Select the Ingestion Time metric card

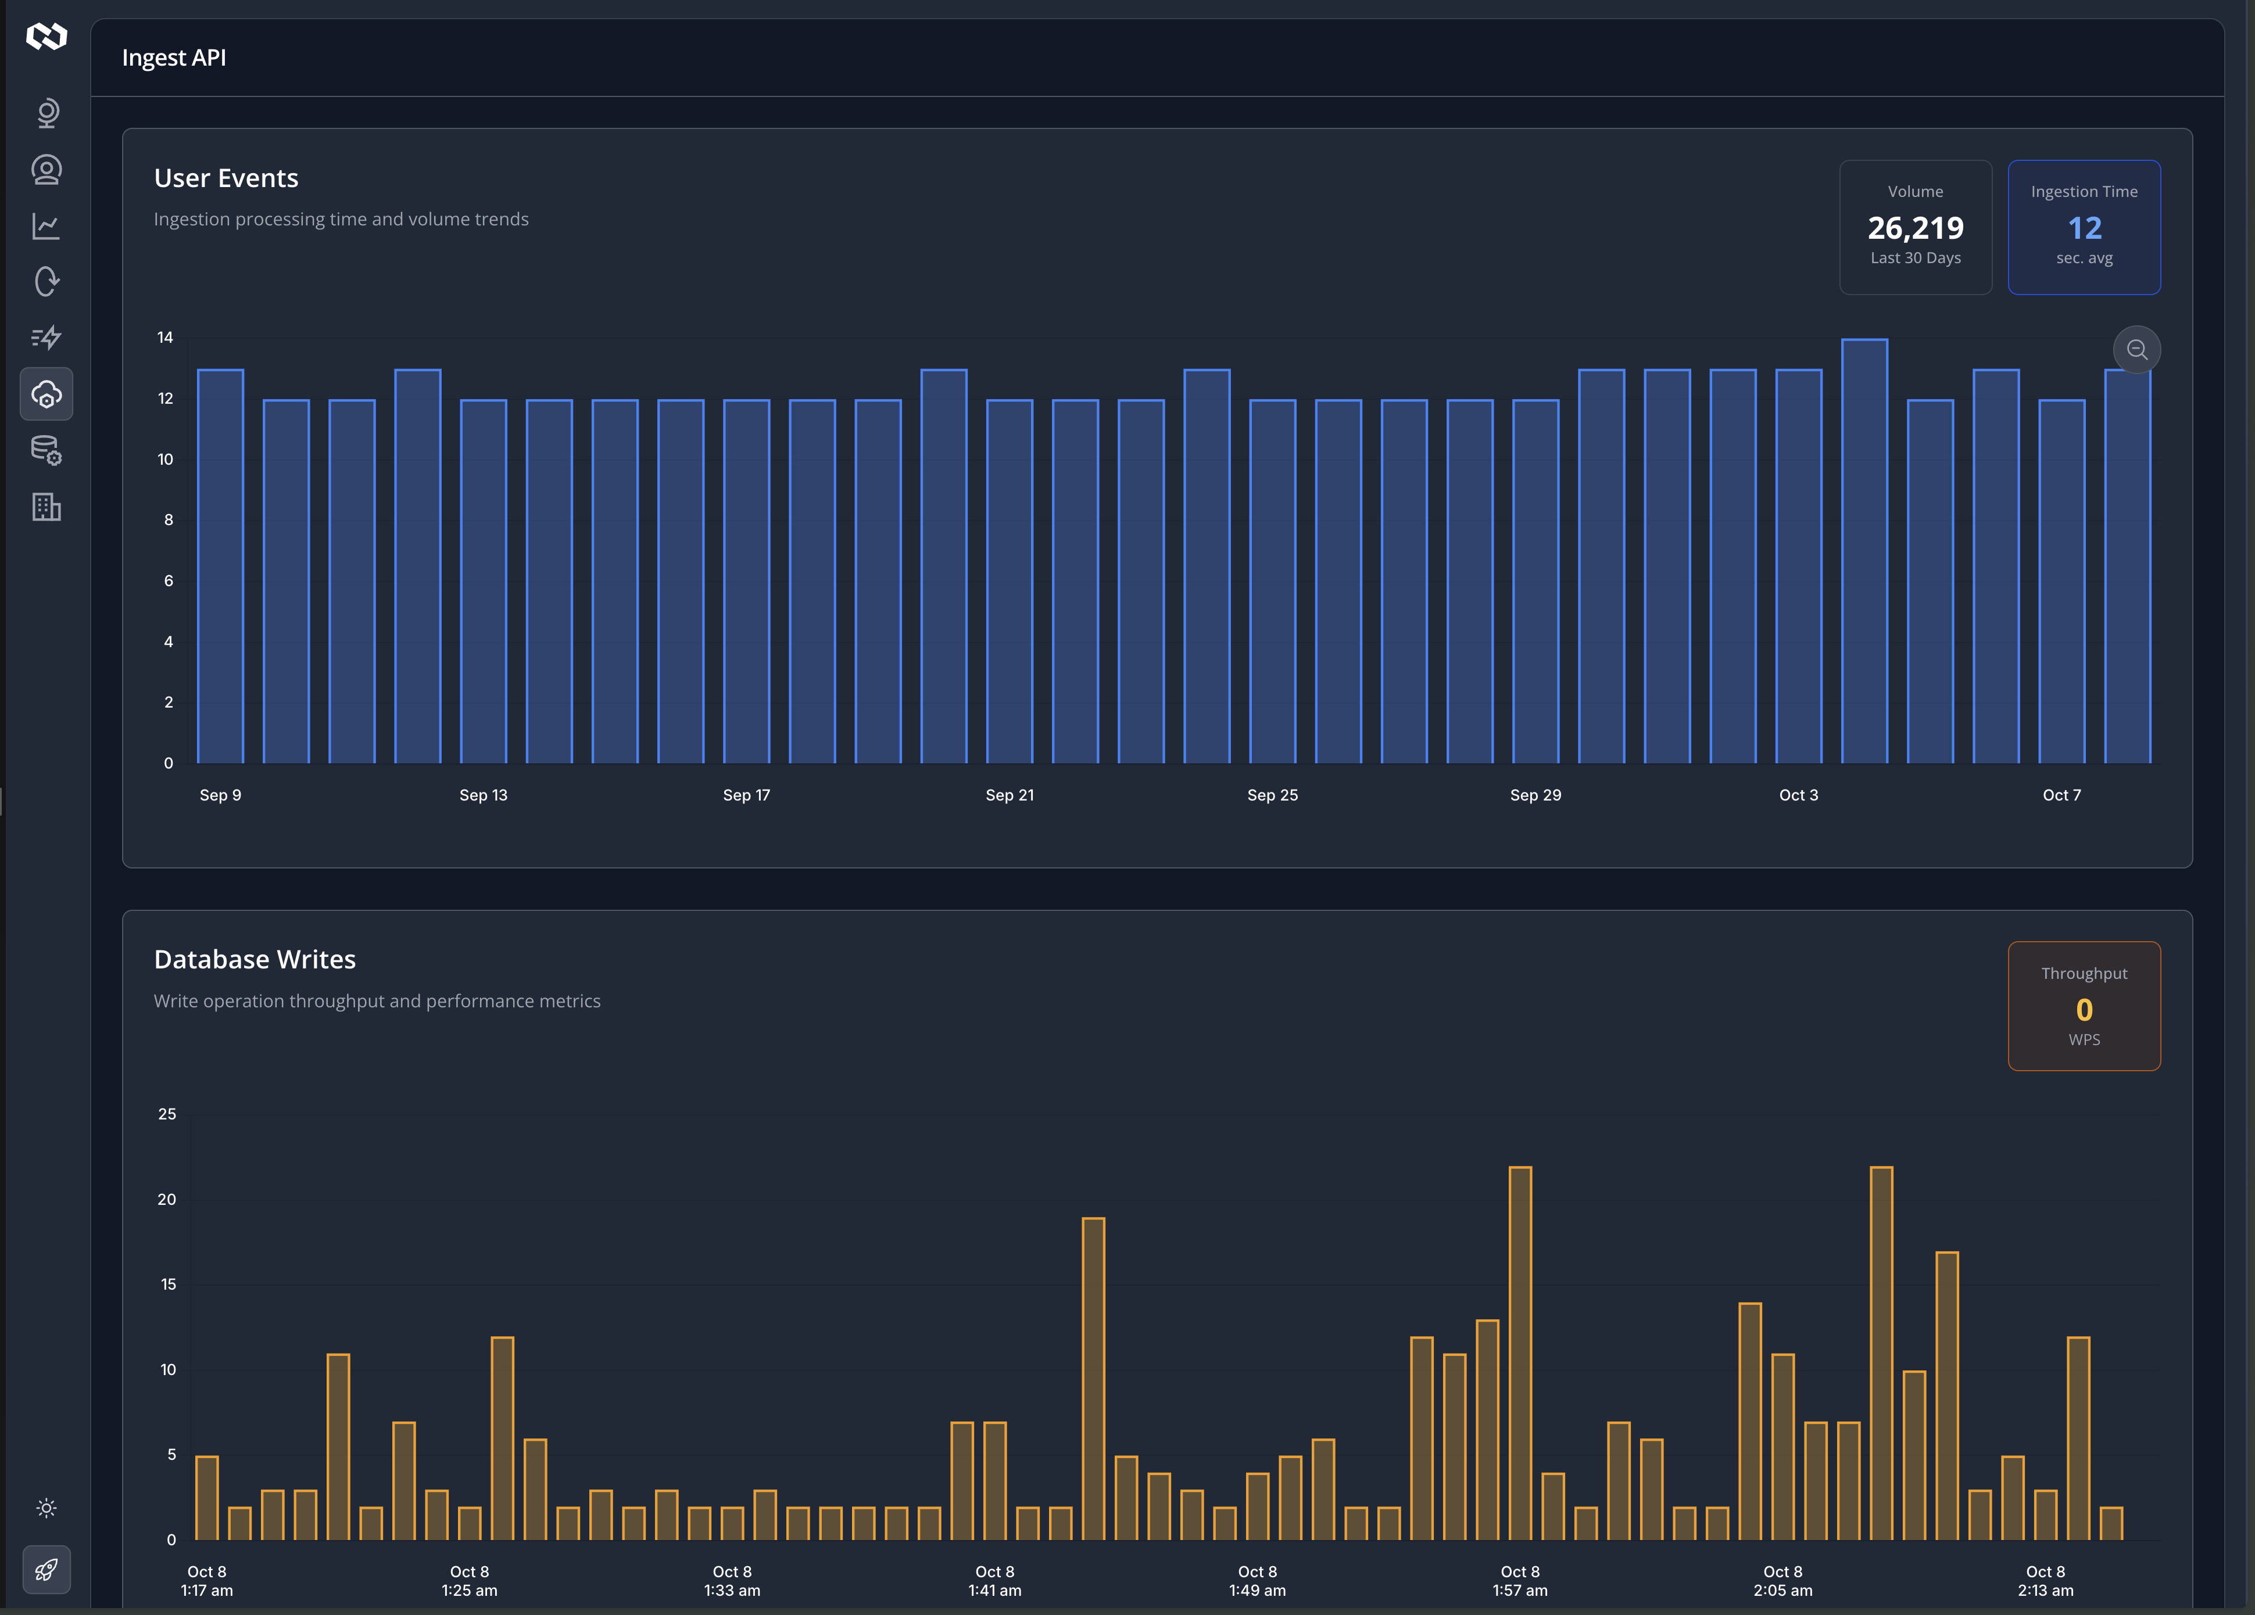tap(2084, 228)
